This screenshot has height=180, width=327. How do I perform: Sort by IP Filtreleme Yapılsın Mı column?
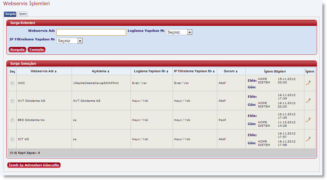(x=214, y=71)
